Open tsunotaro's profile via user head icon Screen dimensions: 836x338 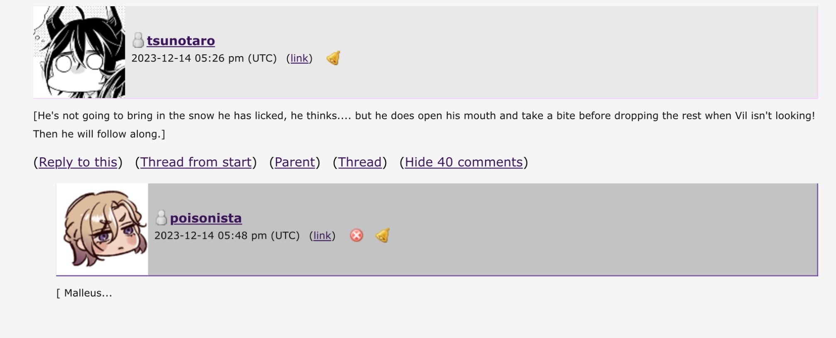point(138,40)
